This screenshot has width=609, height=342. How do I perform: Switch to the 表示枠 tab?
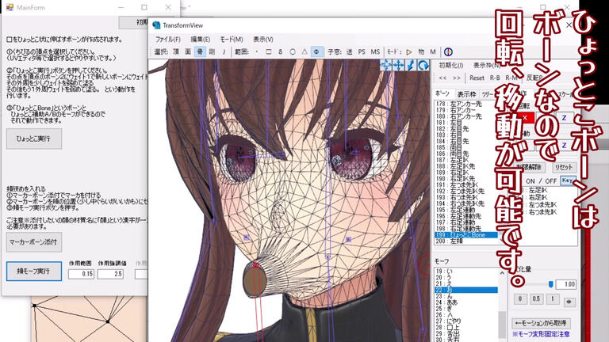(x=466, y=94)
